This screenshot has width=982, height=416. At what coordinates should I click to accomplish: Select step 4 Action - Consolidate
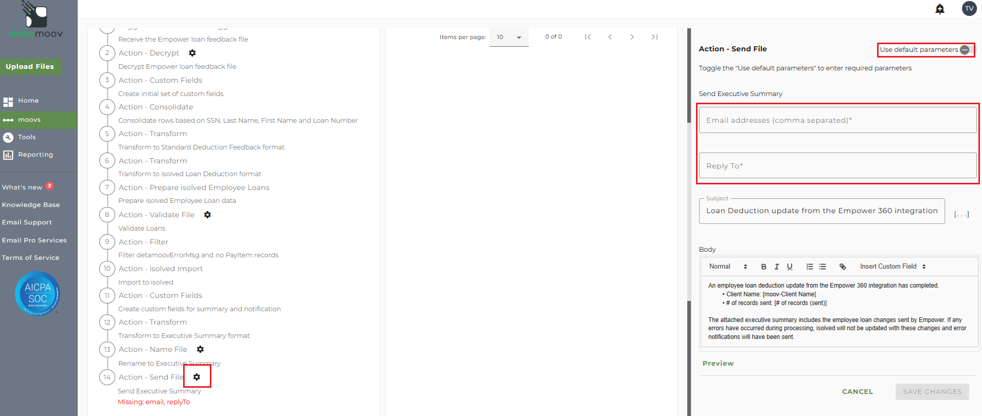click(x=156, y=107)
